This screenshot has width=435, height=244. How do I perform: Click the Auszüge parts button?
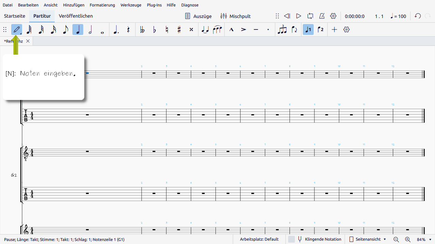(x=198, y=16)
